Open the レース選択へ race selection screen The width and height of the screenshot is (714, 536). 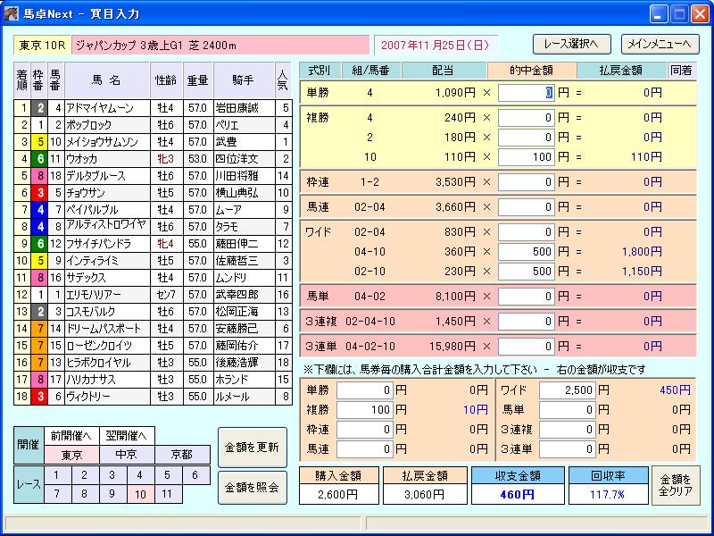click(571, 44)
